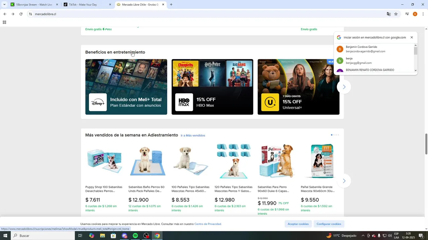Image resolution: width=428 pixels, height=240 pixels.
Task: Open 120 Pañales Tipo Sabanillas product title
Action: pos(233,189)
